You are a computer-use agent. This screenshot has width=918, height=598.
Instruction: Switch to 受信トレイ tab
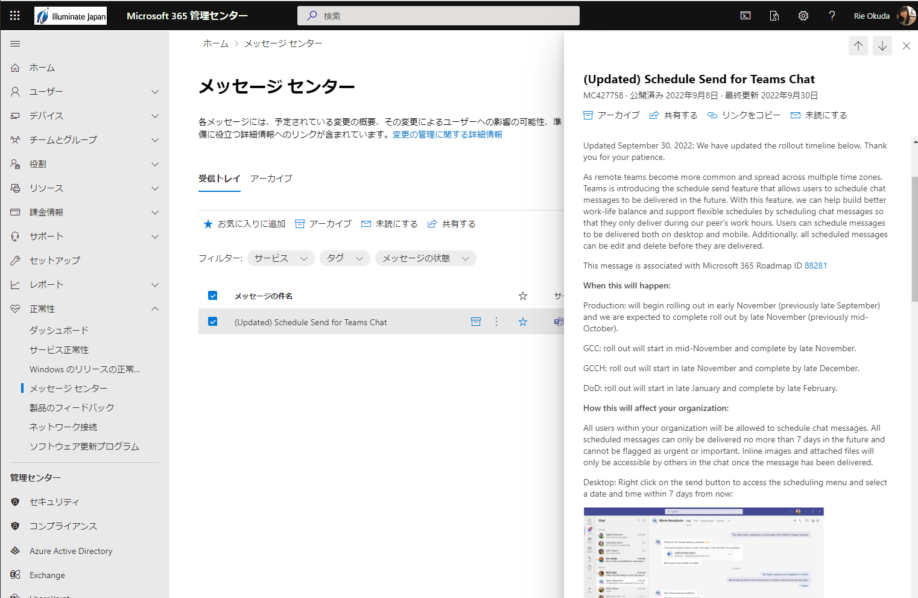pos(220,179)
